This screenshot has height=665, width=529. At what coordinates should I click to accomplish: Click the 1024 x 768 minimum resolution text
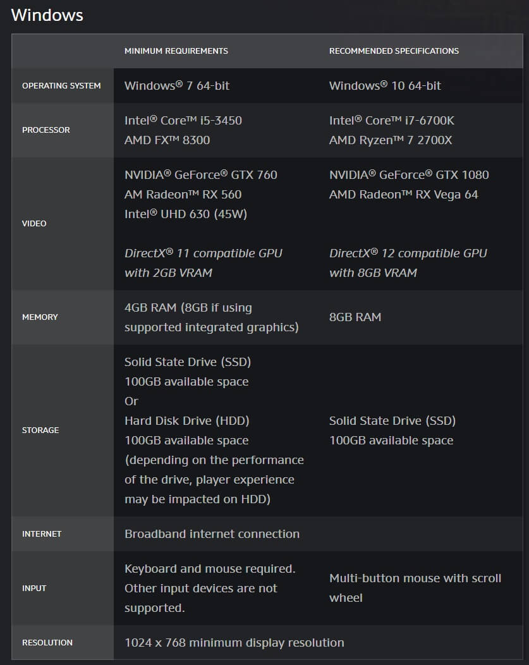pyautogui.click(x=234, y=642)
